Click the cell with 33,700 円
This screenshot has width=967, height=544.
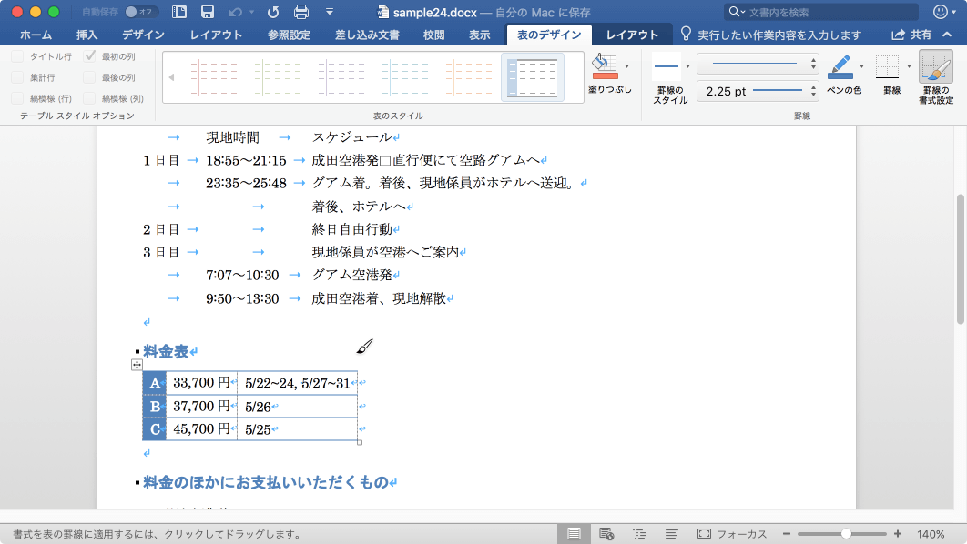pos(201,383)
